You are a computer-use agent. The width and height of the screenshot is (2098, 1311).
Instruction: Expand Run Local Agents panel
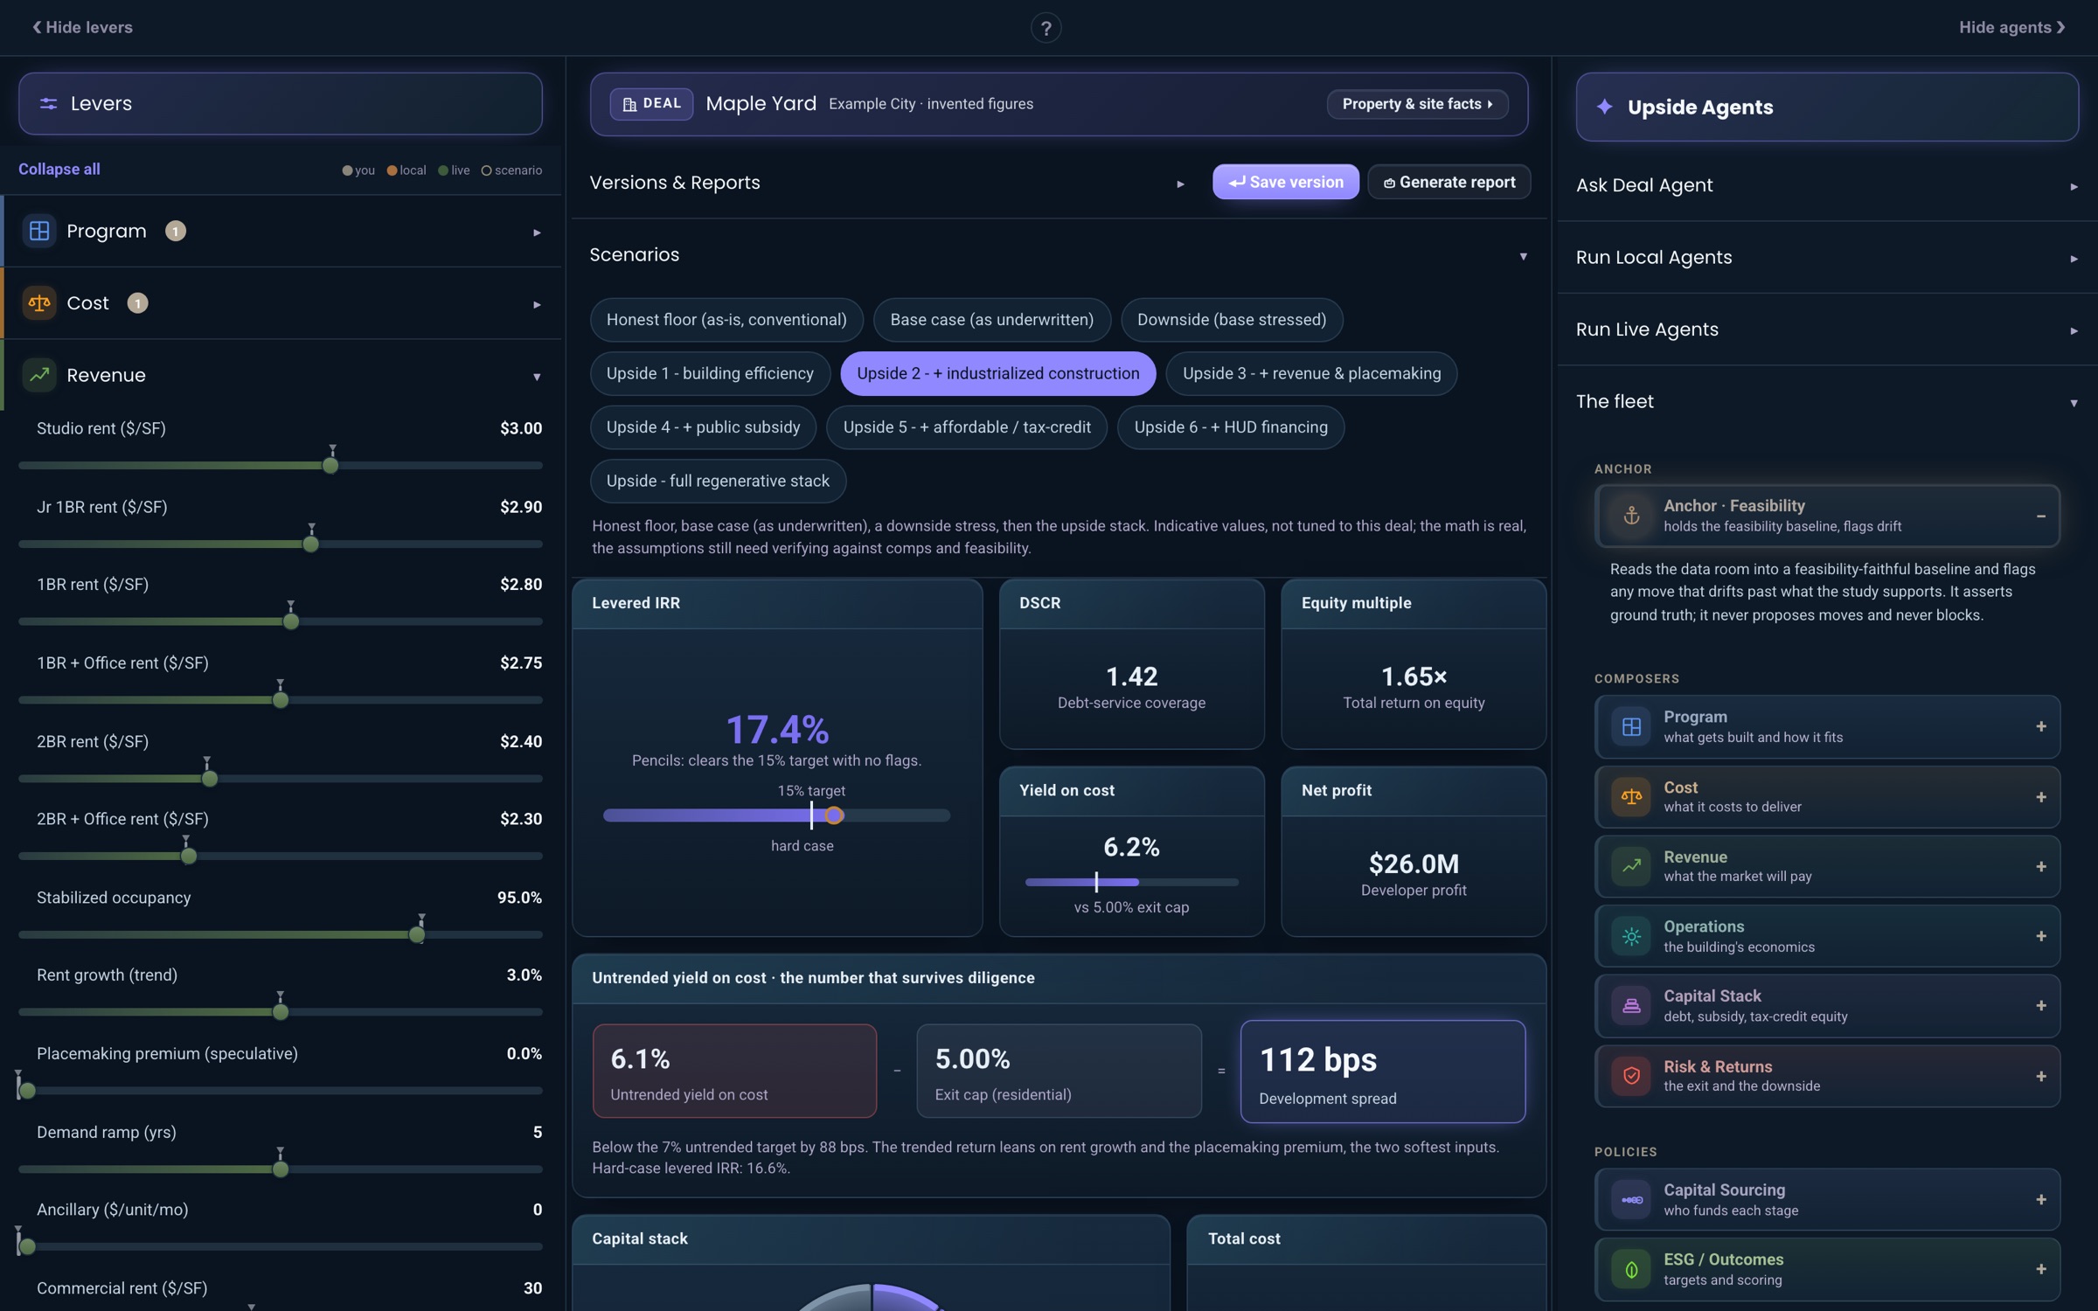point(2074,259)
